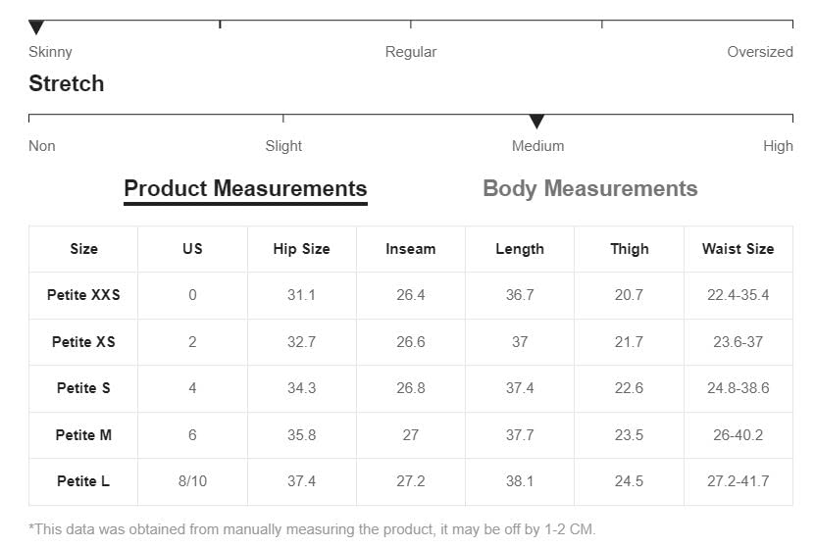The image size is (815, 548).
Task: Select the Product Measurements tab
Action: click(x=245, y=189)
